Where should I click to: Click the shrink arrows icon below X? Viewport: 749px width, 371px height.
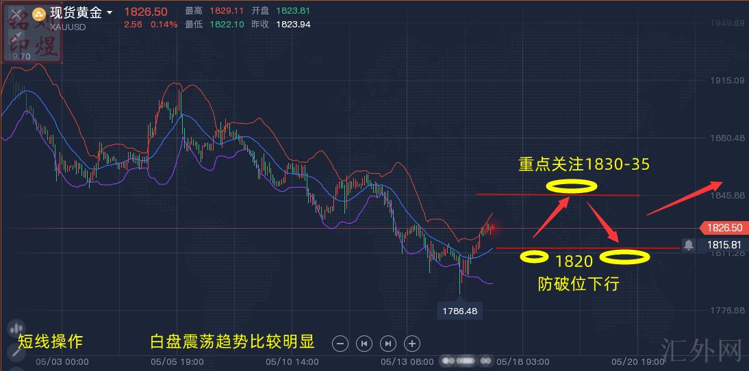tap(17, 37)
